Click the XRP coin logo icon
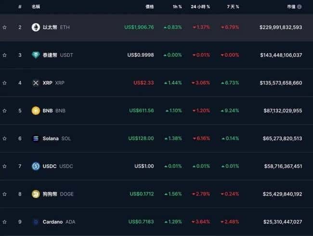 click(x=36, y=83)
